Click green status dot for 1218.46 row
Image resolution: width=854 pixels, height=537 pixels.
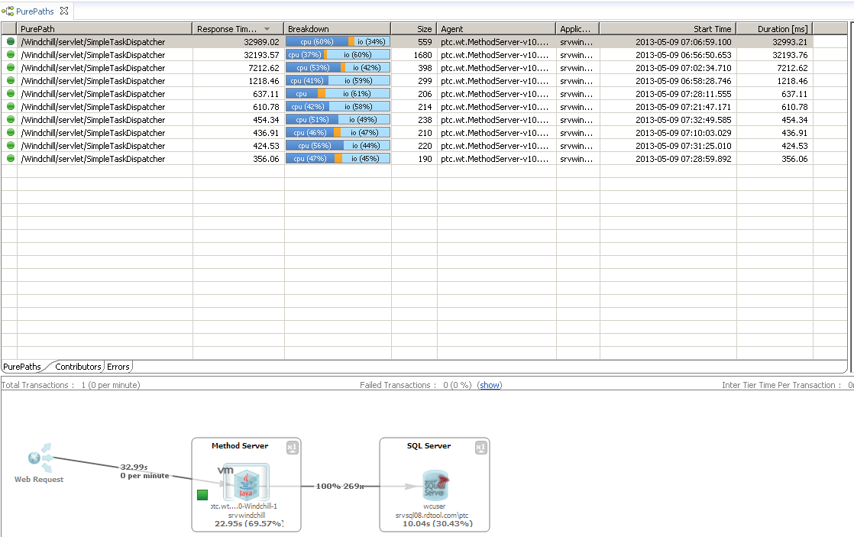11,81
